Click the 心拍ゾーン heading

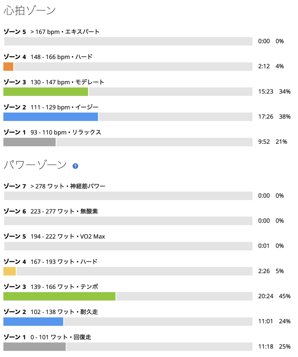pos(30,10)
